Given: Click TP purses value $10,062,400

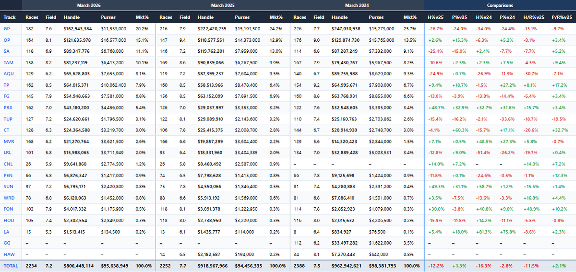Looking at the screenshot, I should pos(114,85).
